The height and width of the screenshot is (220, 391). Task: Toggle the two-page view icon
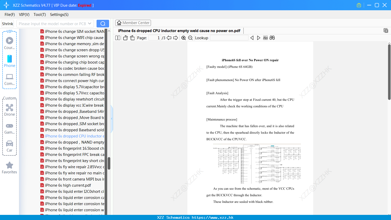tap(118, 38)
